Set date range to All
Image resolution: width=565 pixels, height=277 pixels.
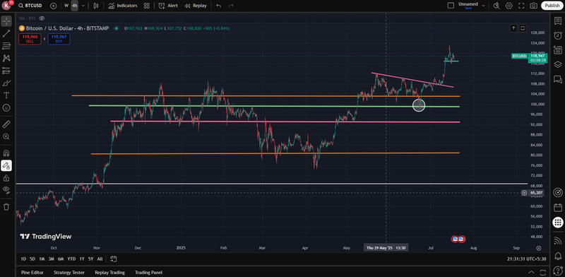pos(100,259)
